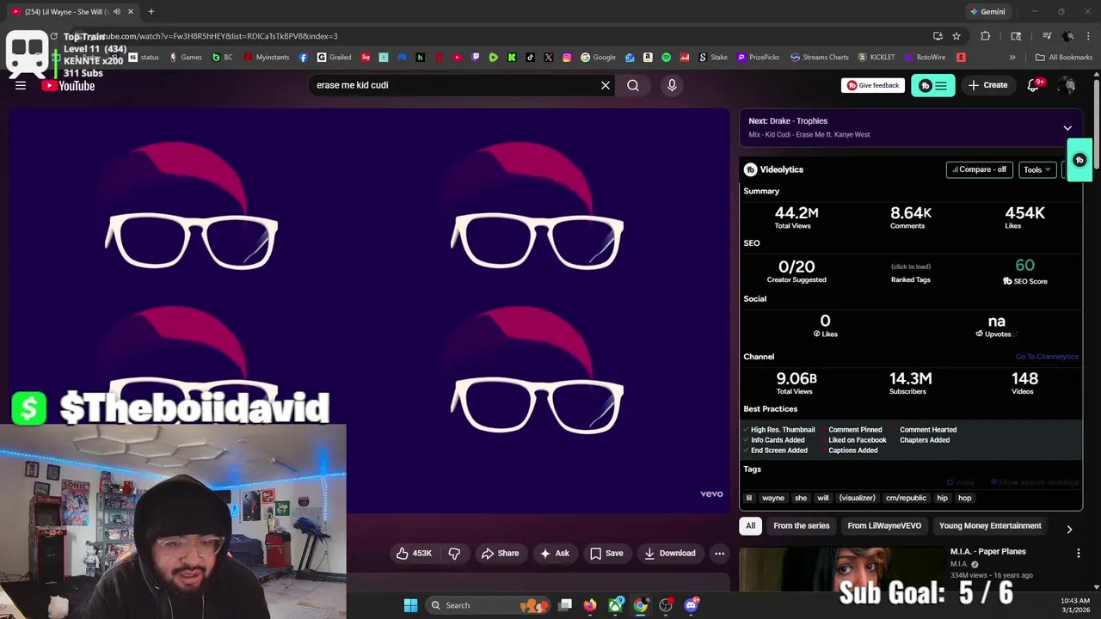The height and width of the screenshot is (619, 1101).
Task: Open Chrome extensions puzzle icon
Action: 986,36
